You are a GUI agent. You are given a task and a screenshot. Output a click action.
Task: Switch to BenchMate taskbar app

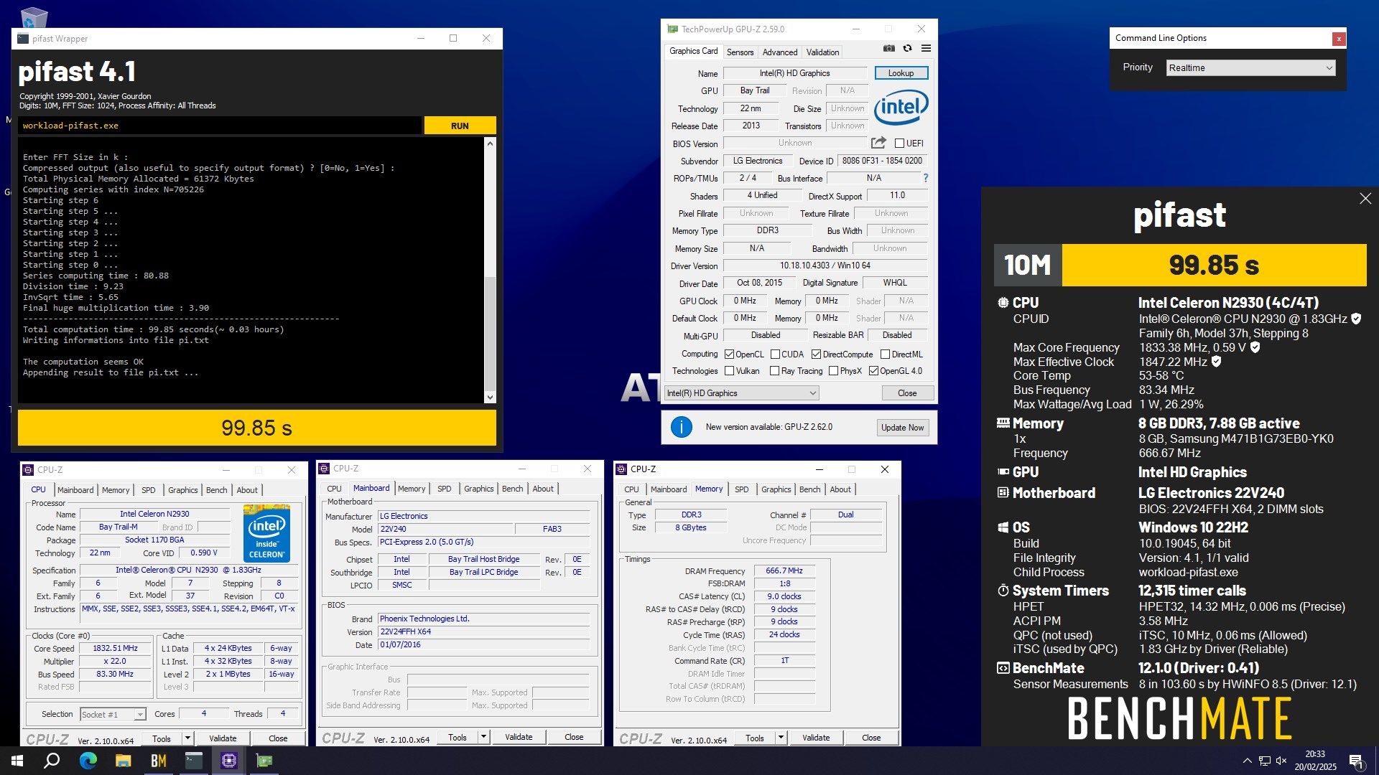coord(159,761)
